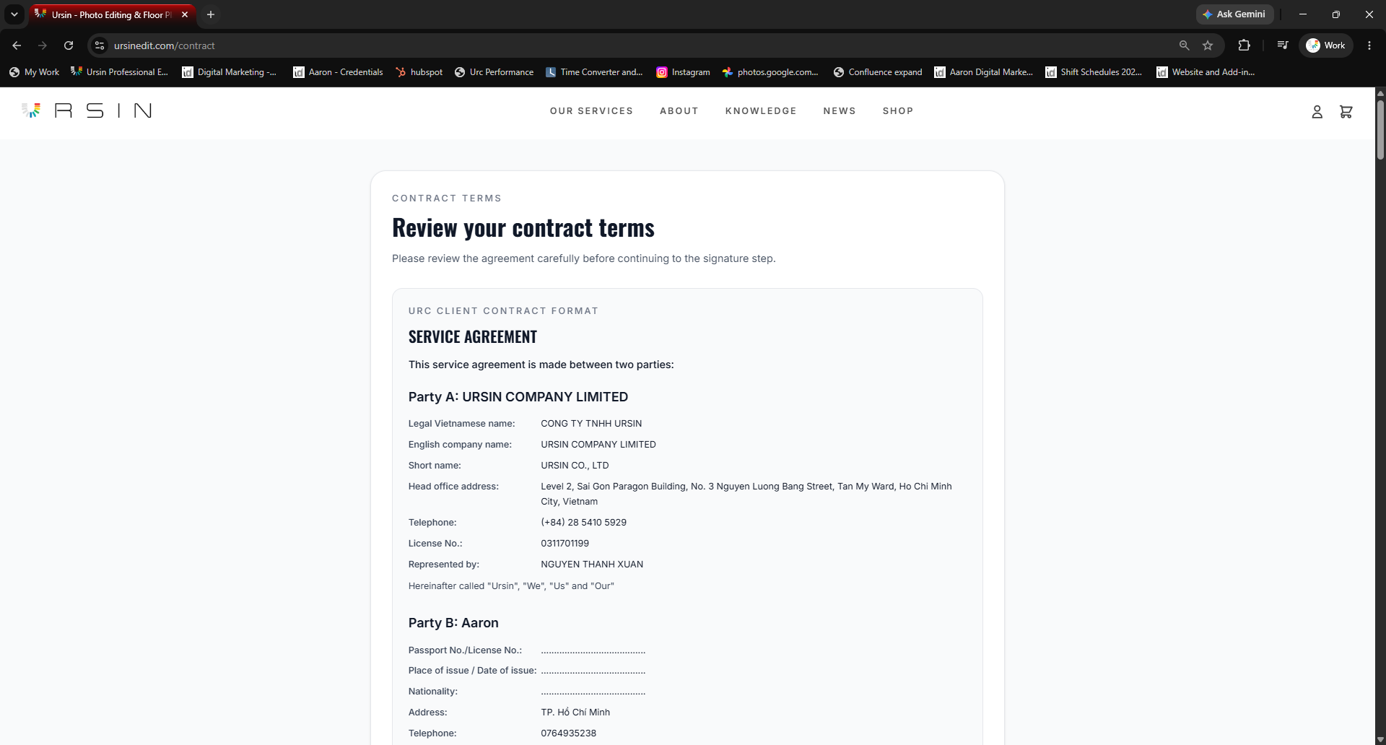Open the hubspot bookmark
Image resolution: width=1386 pixels, height=745 pixels.
[x=419, y=72]
